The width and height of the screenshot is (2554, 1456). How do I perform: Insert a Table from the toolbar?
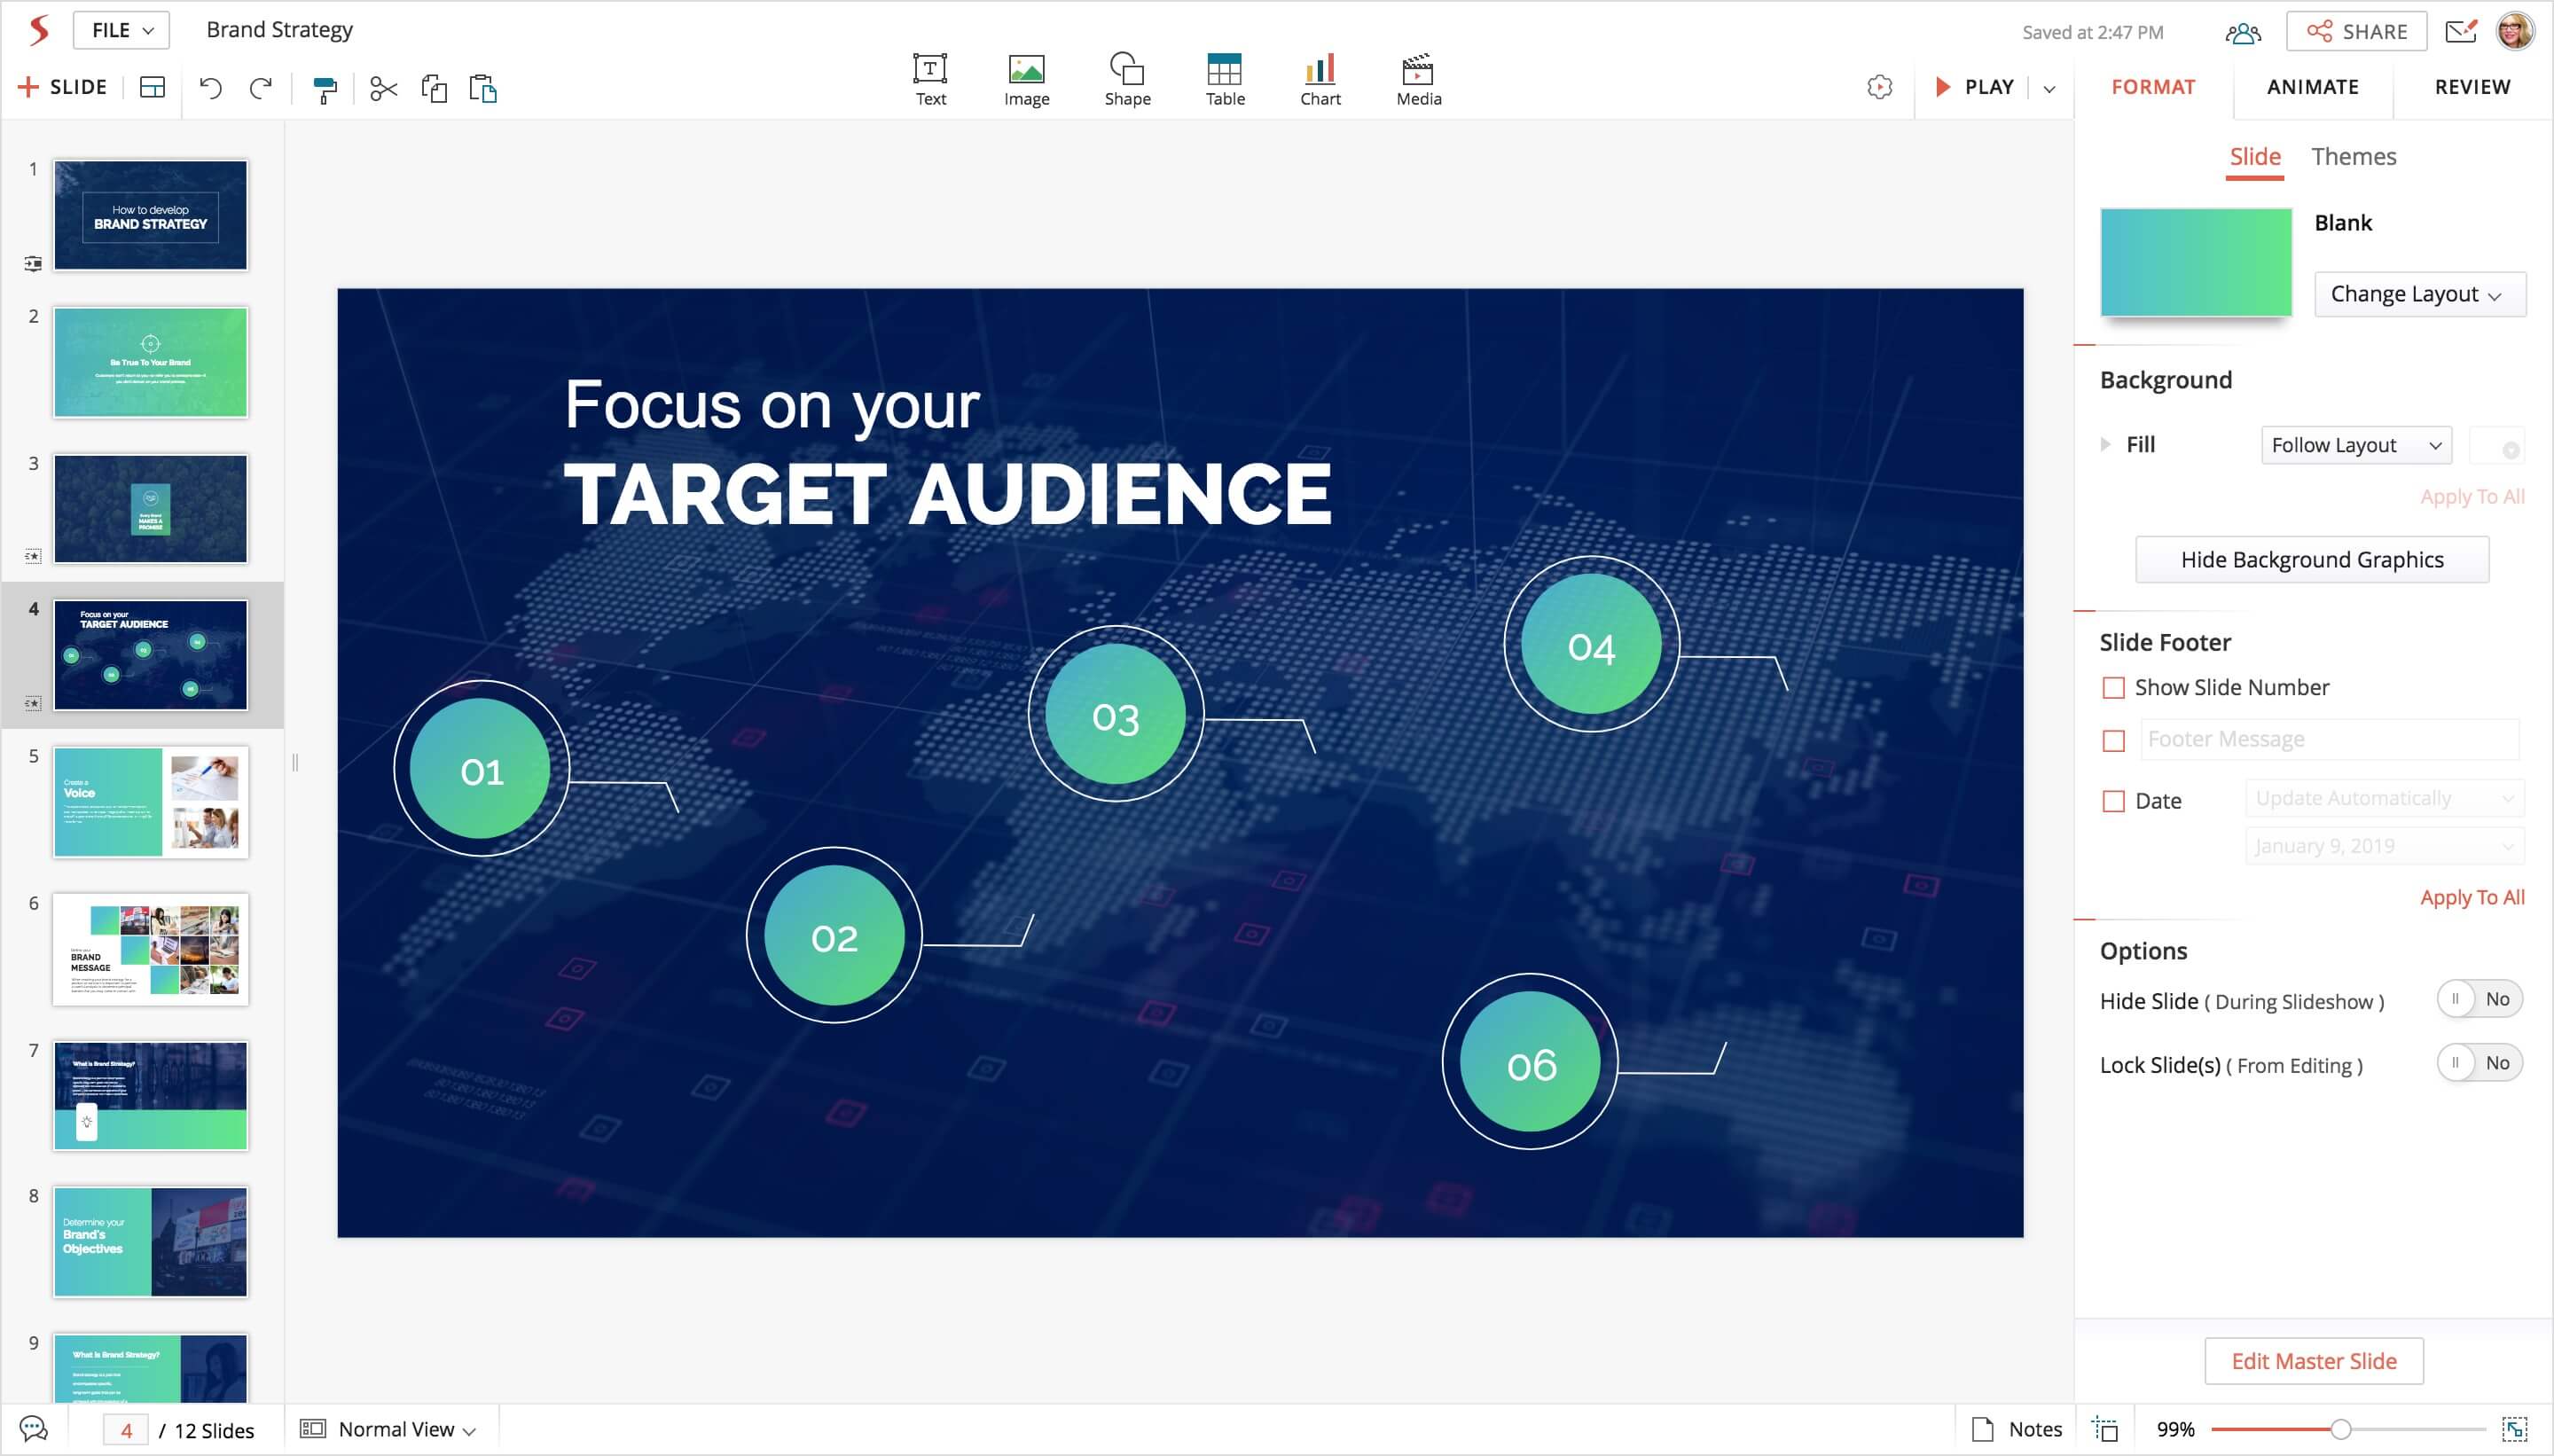1224,80
